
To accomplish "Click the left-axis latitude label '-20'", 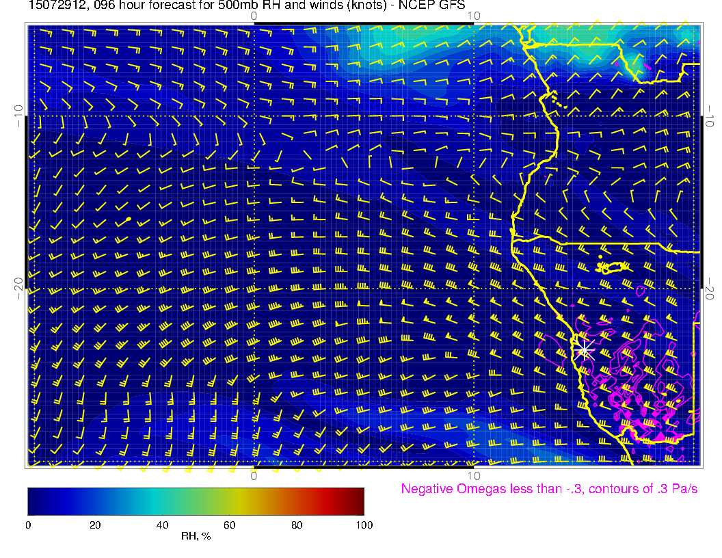I will point(18,289).
